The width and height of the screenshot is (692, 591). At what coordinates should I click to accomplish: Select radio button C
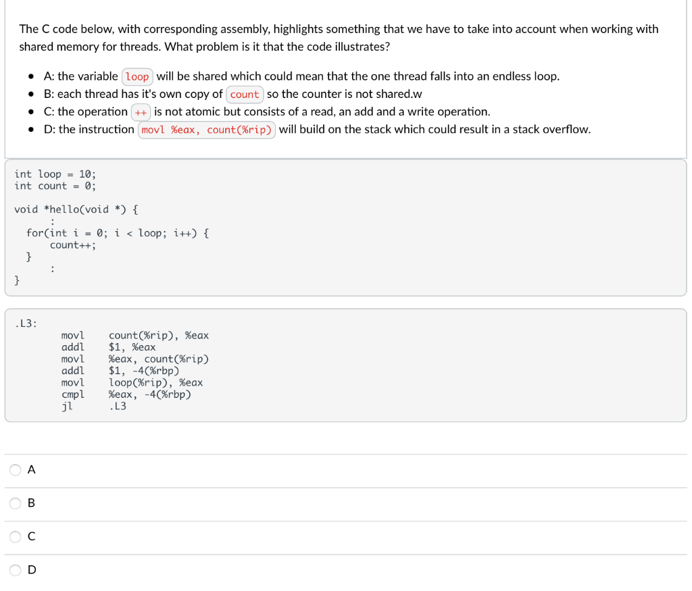[15, 536]
